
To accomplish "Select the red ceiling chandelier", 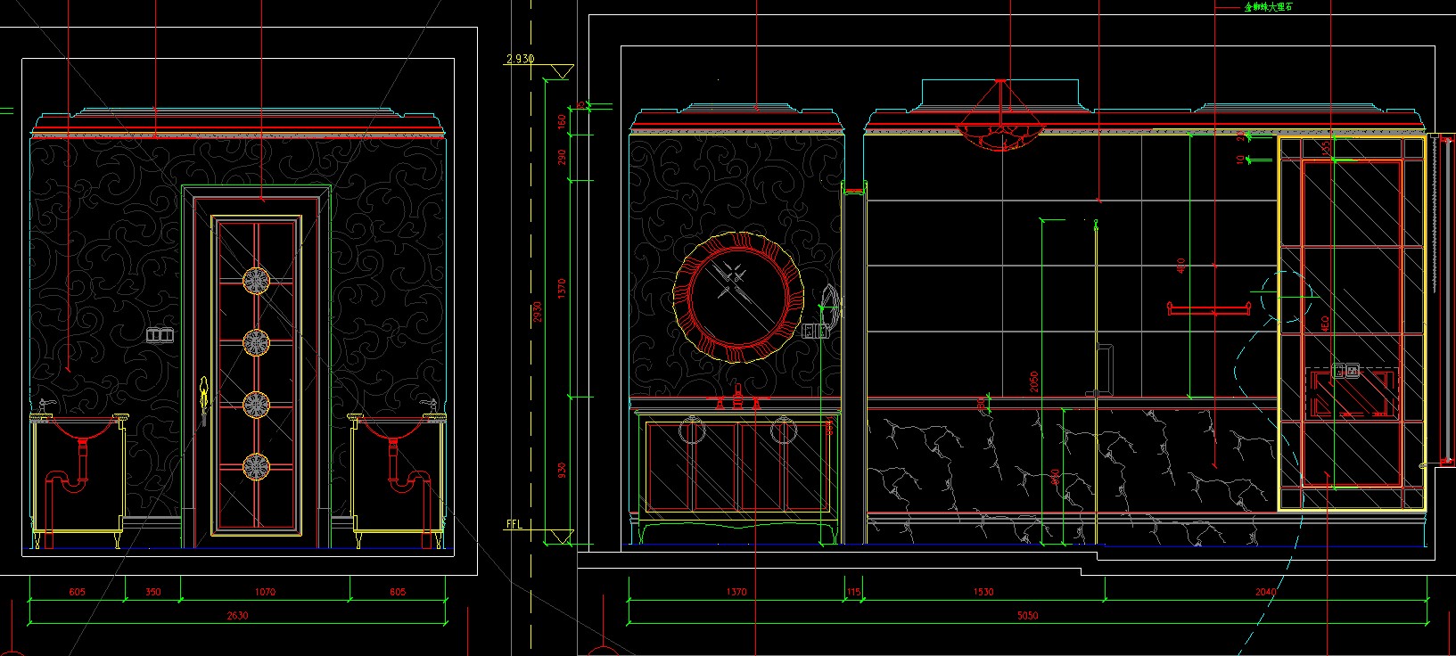I will (1001, 116).
